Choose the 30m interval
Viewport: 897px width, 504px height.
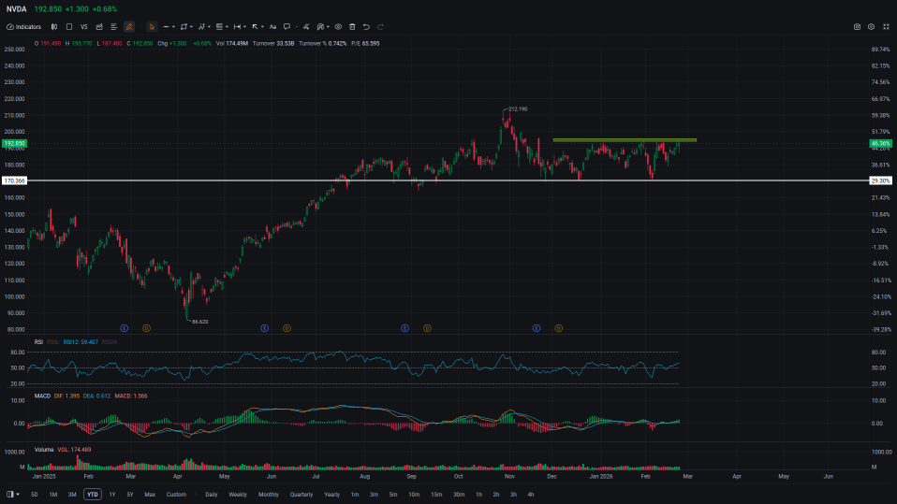(459, 495)
